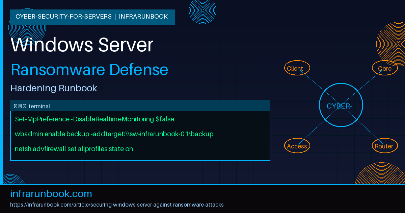
Task: Select the Ransomware Defense subtitle
Action: tap(89, 70)
